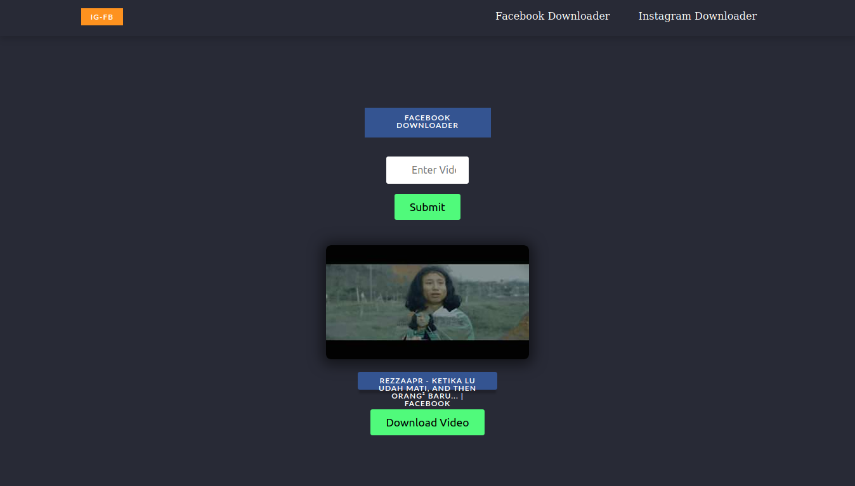Click the FACEBOOK DOWNLOADER header badge
The height and width of the screenshot is (486, 855).
pyautogui.click(x=427, y=122)
